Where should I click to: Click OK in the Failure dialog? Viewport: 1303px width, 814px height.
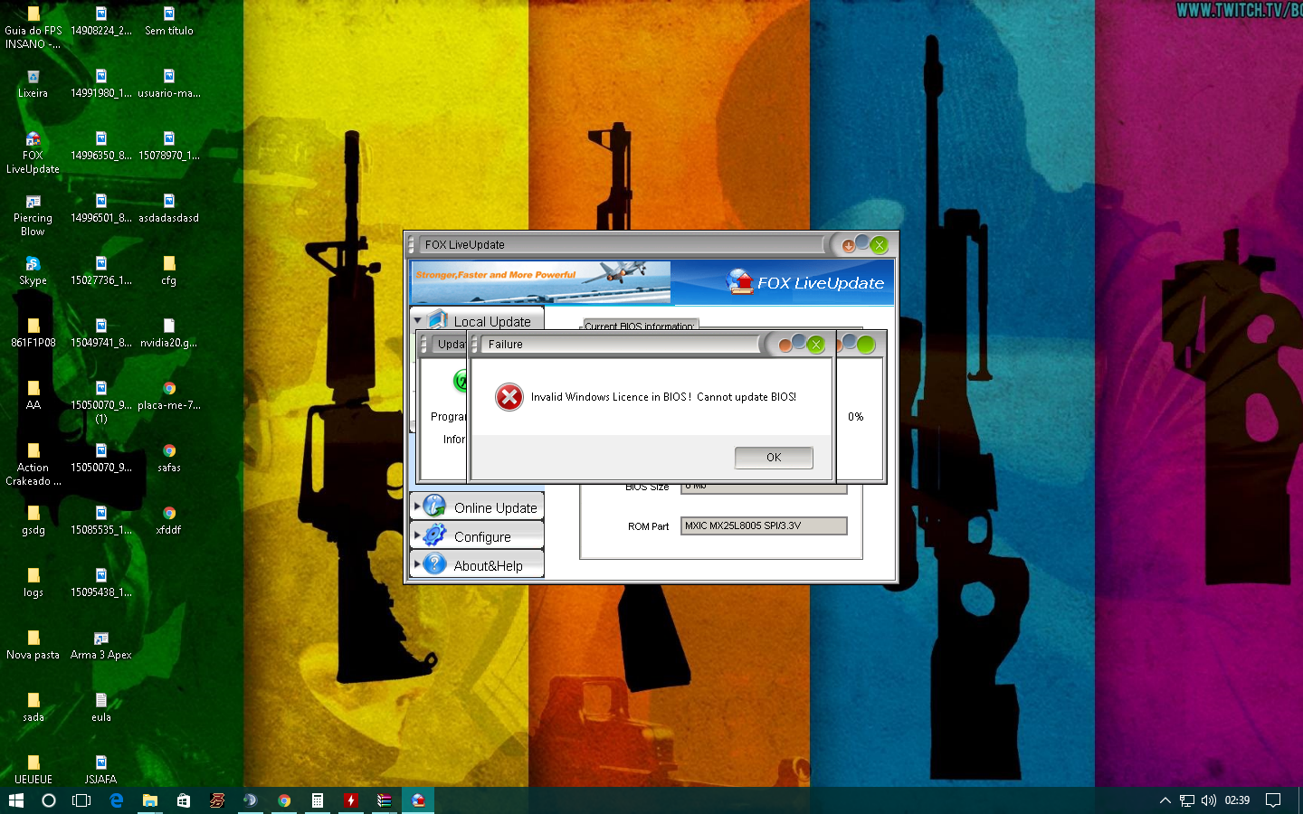click(774, 458)
